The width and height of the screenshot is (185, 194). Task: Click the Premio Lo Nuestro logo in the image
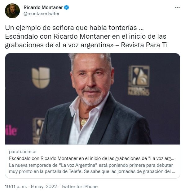pos(139,80)
